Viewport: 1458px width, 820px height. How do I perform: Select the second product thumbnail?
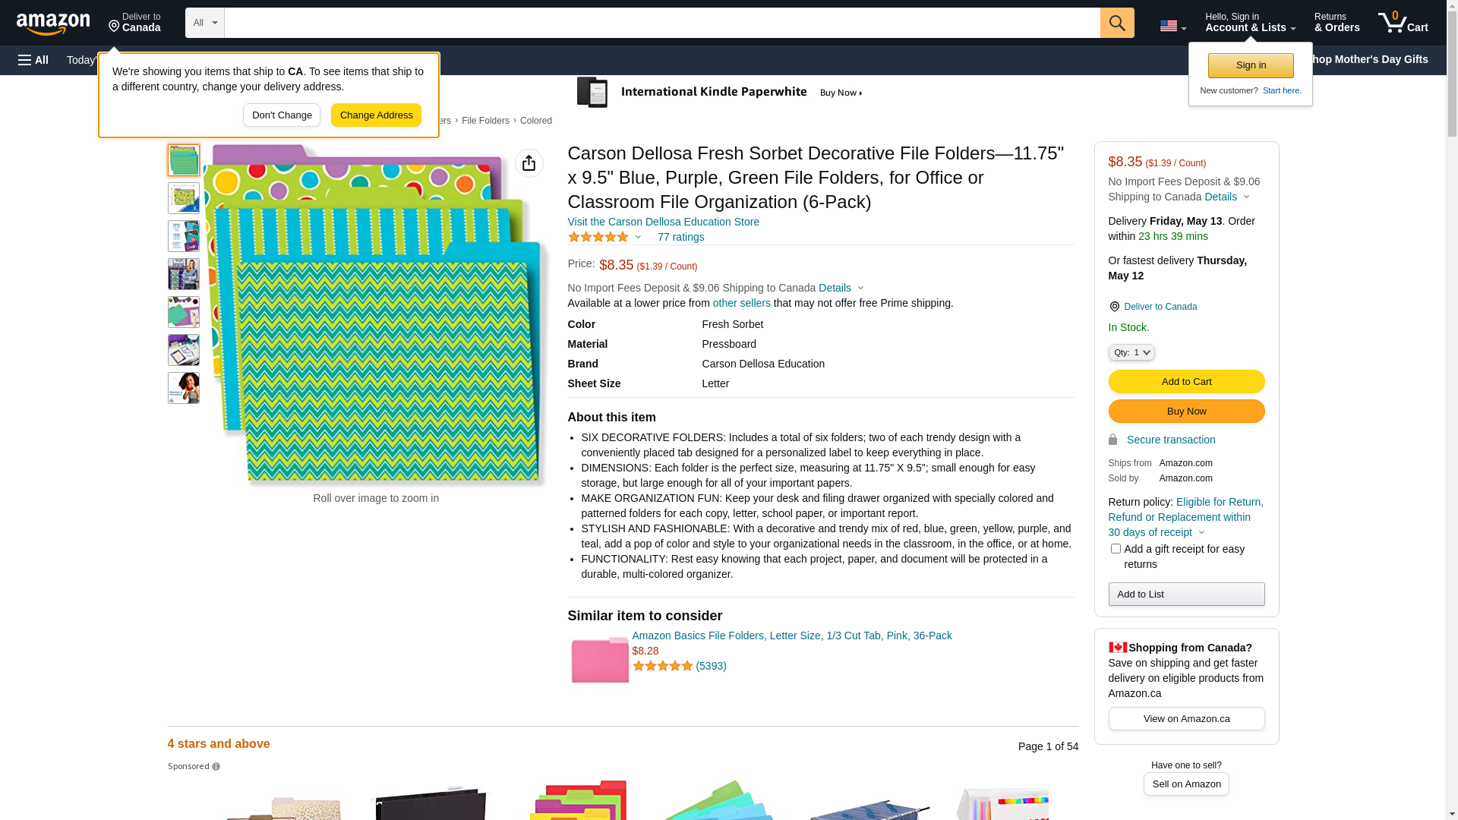[x=184, y=198]
